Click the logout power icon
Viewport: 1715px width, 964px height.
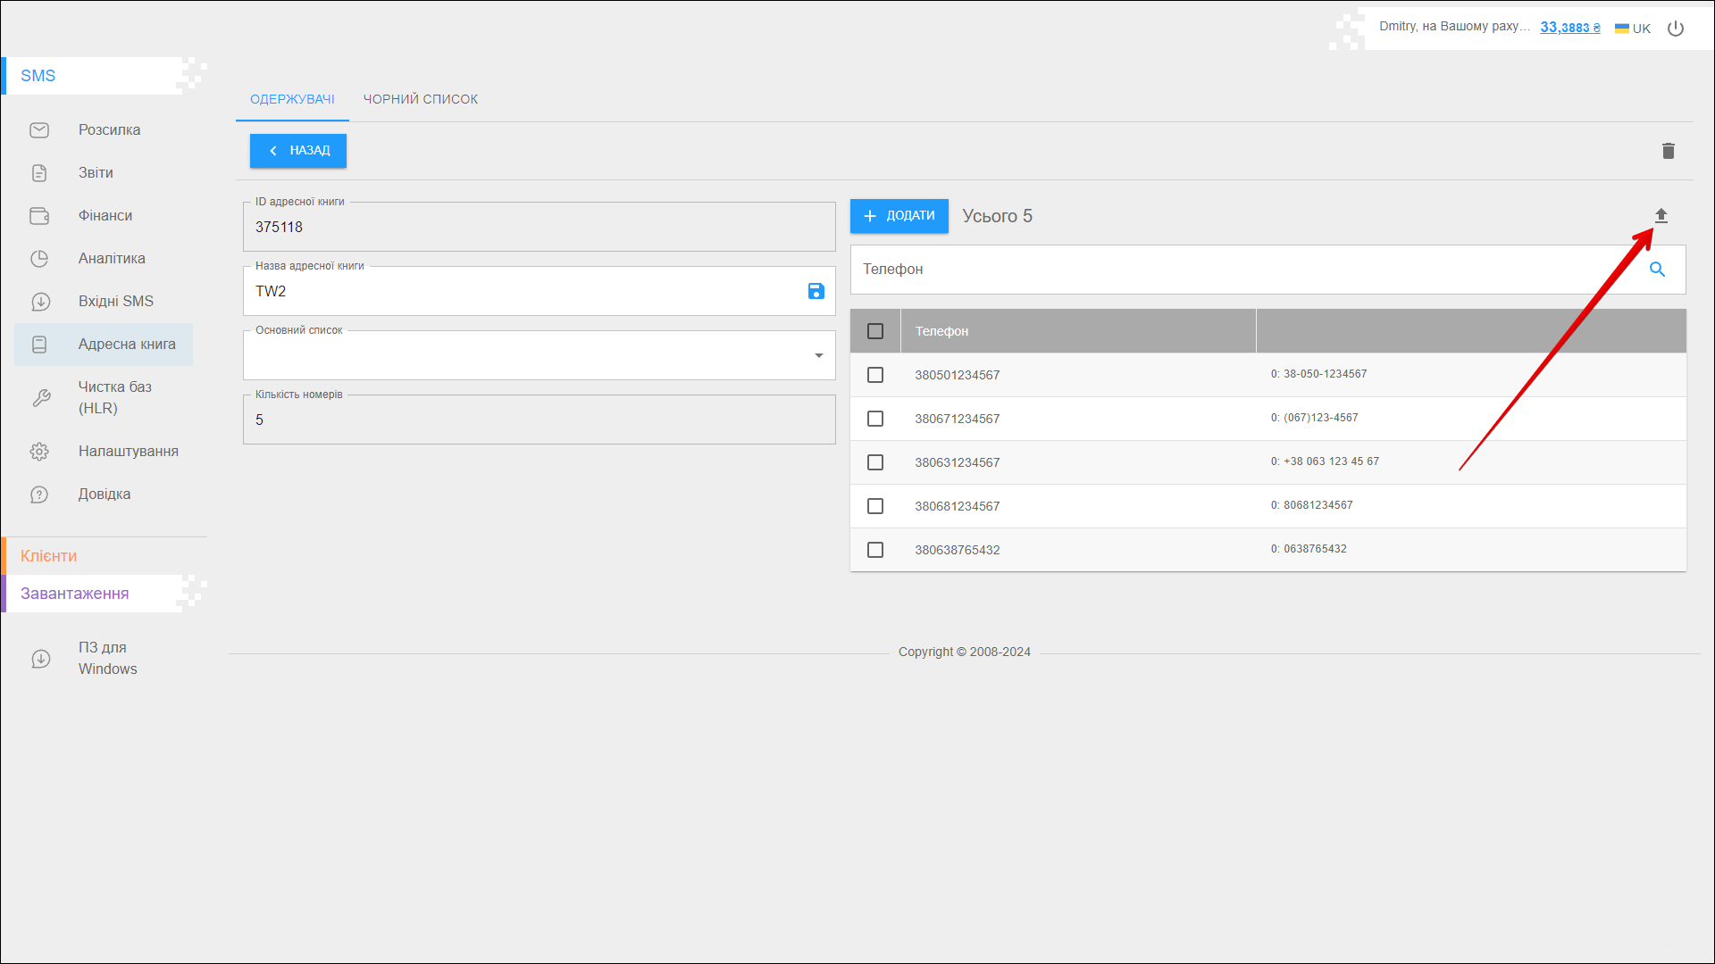[1676, 29]
